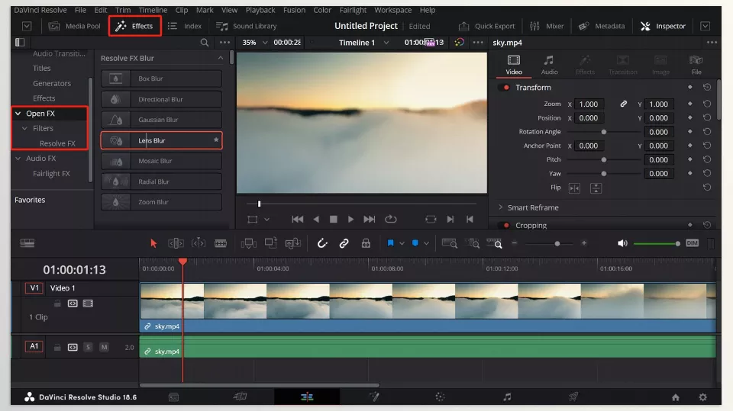Select Titles in effects list
The image size is (733, 411).
(x=41, y=68)
